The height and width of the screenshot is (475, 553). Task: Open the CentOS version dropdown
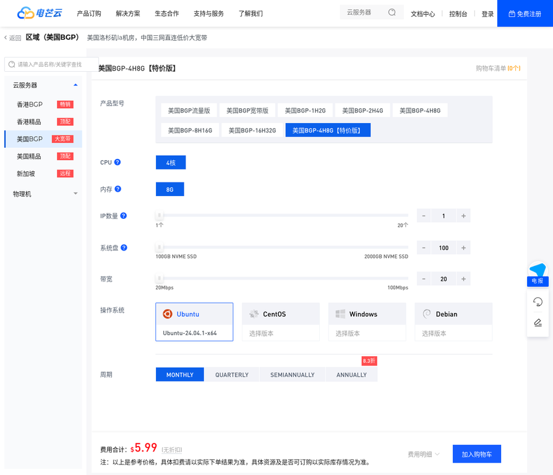pos(280,333)
